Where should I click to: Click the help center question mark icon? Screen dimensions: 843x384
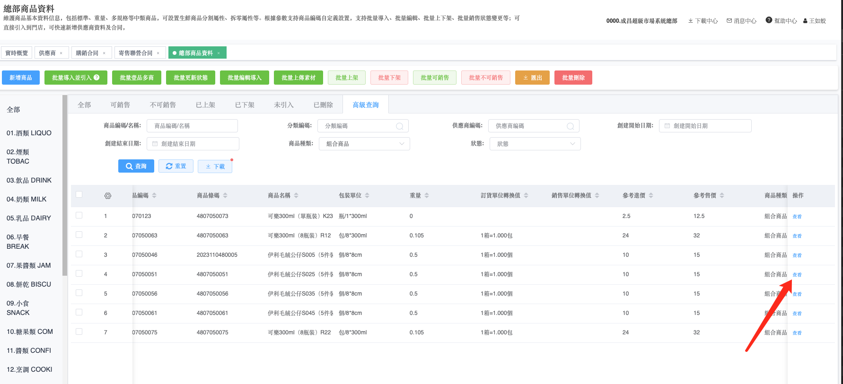pos(769,20)
